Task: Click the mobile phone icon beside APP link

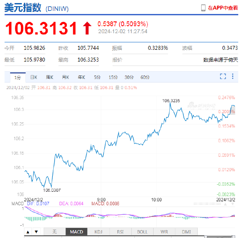Action: click(203, 8)
